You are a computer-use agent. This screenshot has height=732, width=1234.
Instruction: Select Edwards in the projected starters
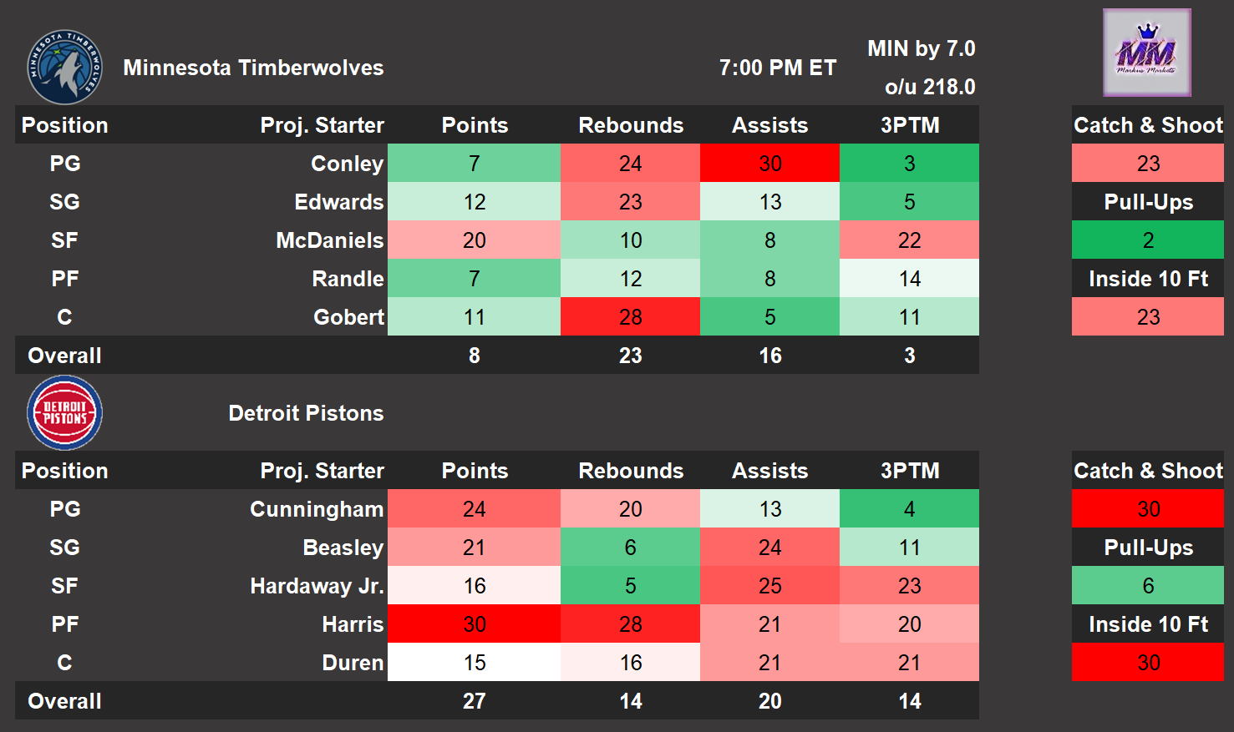coord(338,202)
